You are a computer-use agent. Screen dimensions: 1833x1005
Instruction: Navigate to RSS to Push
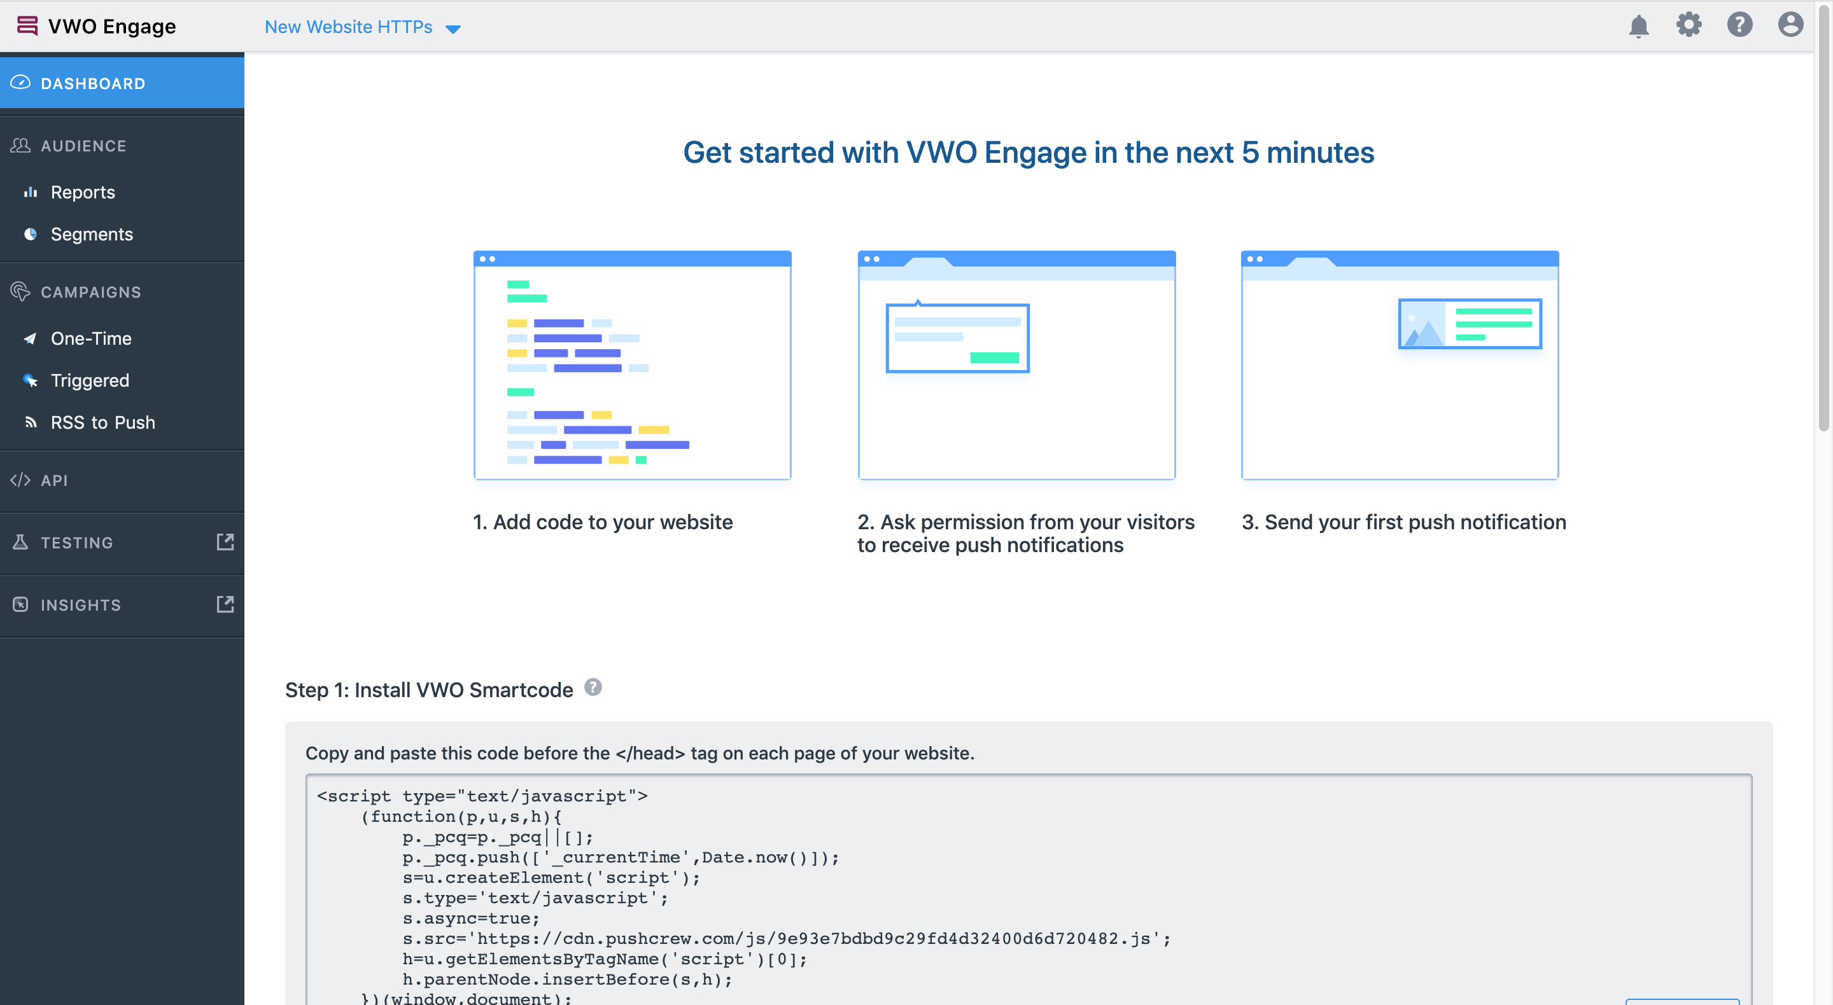click(x=102, y=422)
